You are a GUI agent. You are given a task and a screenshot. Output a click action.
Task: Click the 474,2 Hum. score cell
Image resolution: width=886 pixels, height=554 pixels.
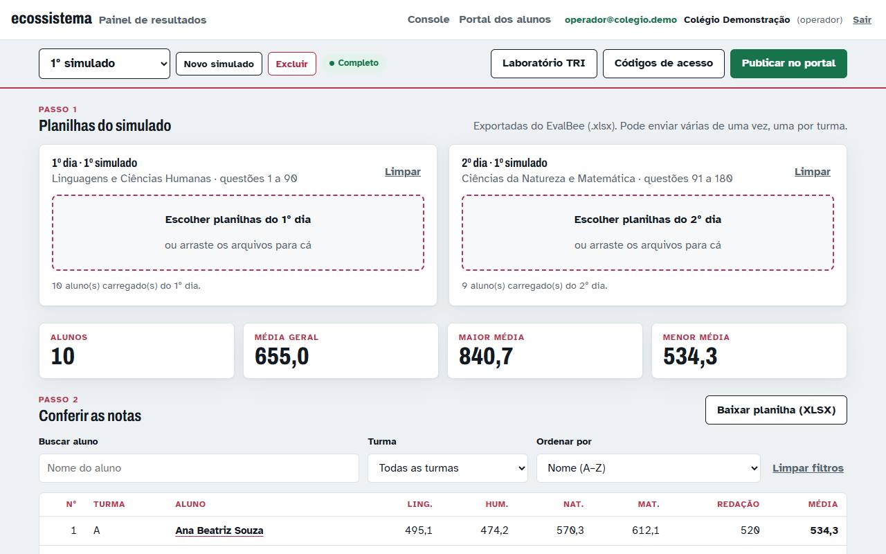(494, 530)
